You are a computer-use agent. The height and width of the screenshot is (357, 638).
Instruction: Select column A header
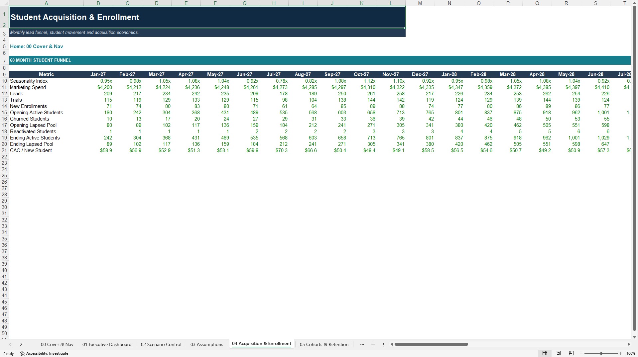coord(46,3)
